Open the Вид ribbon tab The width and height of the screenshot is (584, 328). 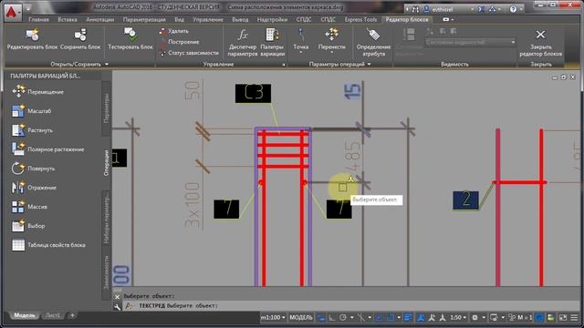click(x=179, y=19)
